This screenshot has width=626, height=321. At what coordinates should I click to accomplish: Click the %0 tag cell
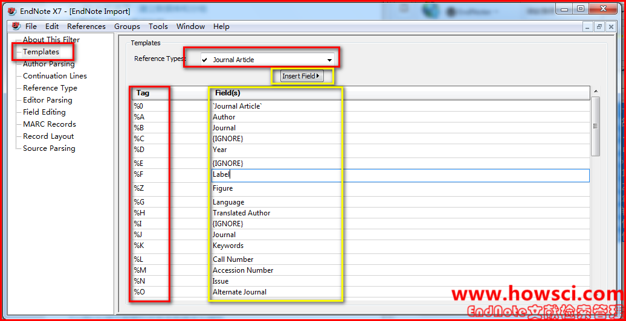pos(171,106)
